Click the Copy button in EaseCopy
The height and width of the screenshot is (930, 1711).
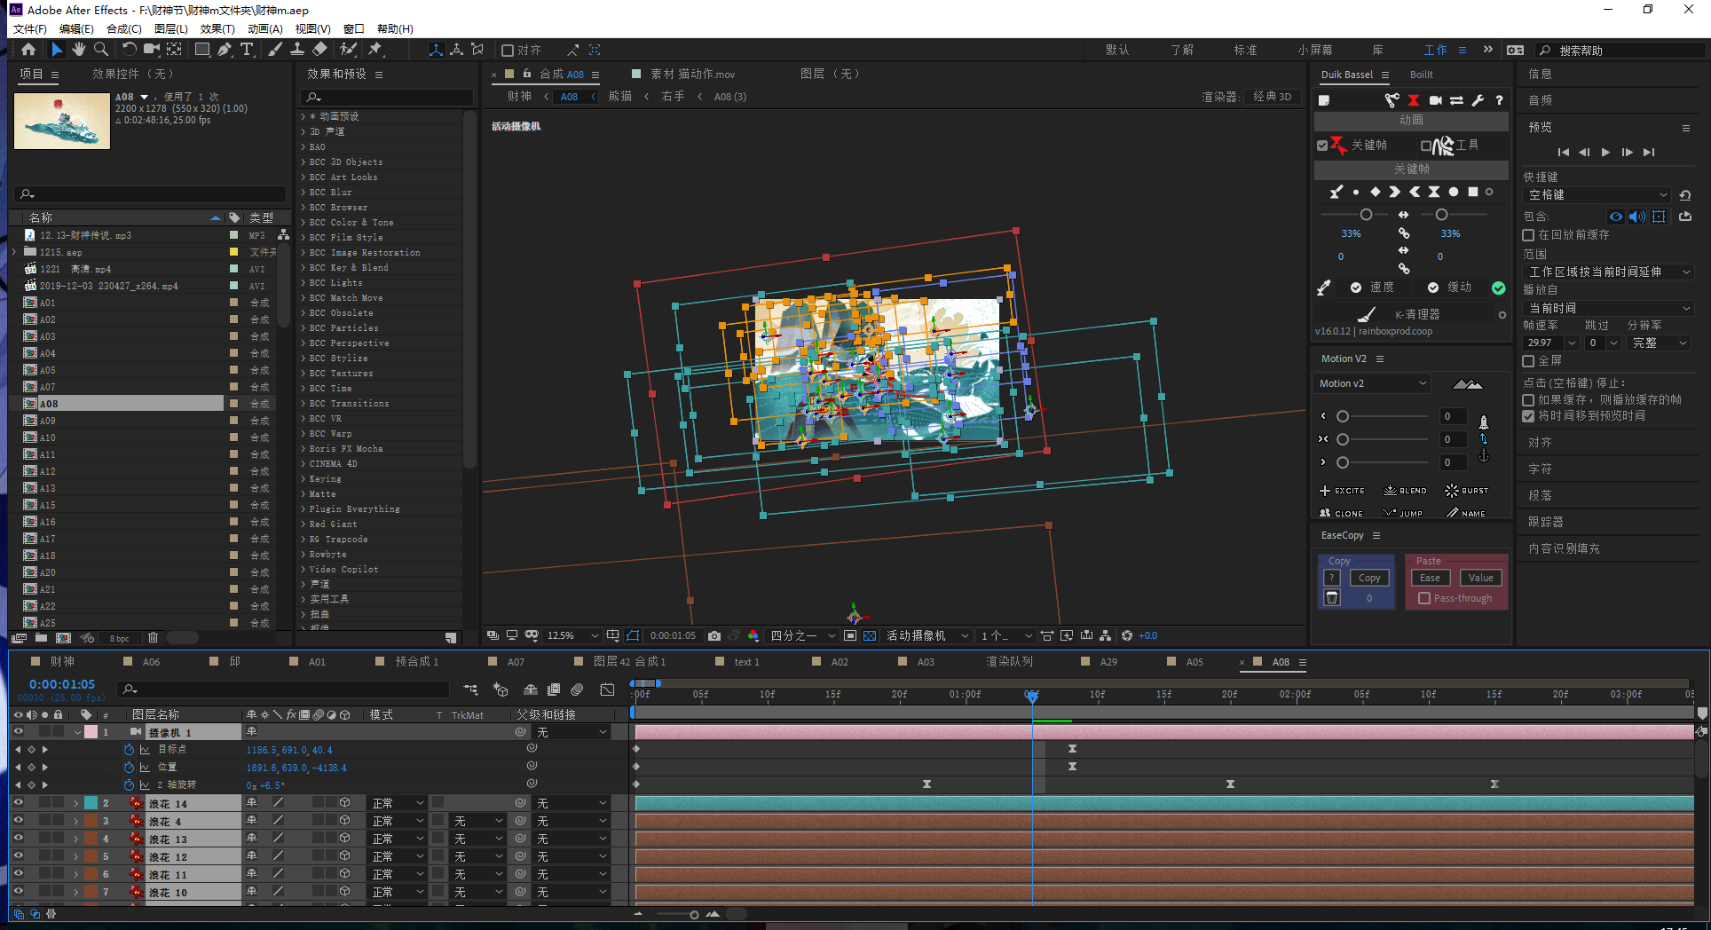coord(1369,578)
